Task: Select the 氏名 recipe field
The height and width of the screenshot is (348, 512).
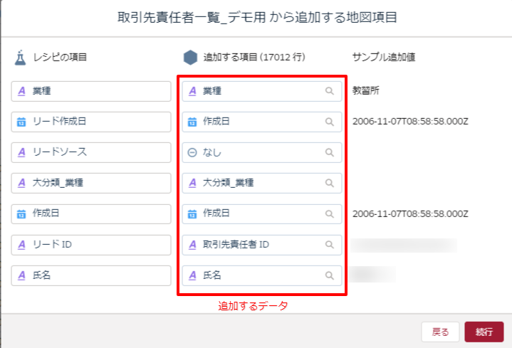Action: point(91,275)
